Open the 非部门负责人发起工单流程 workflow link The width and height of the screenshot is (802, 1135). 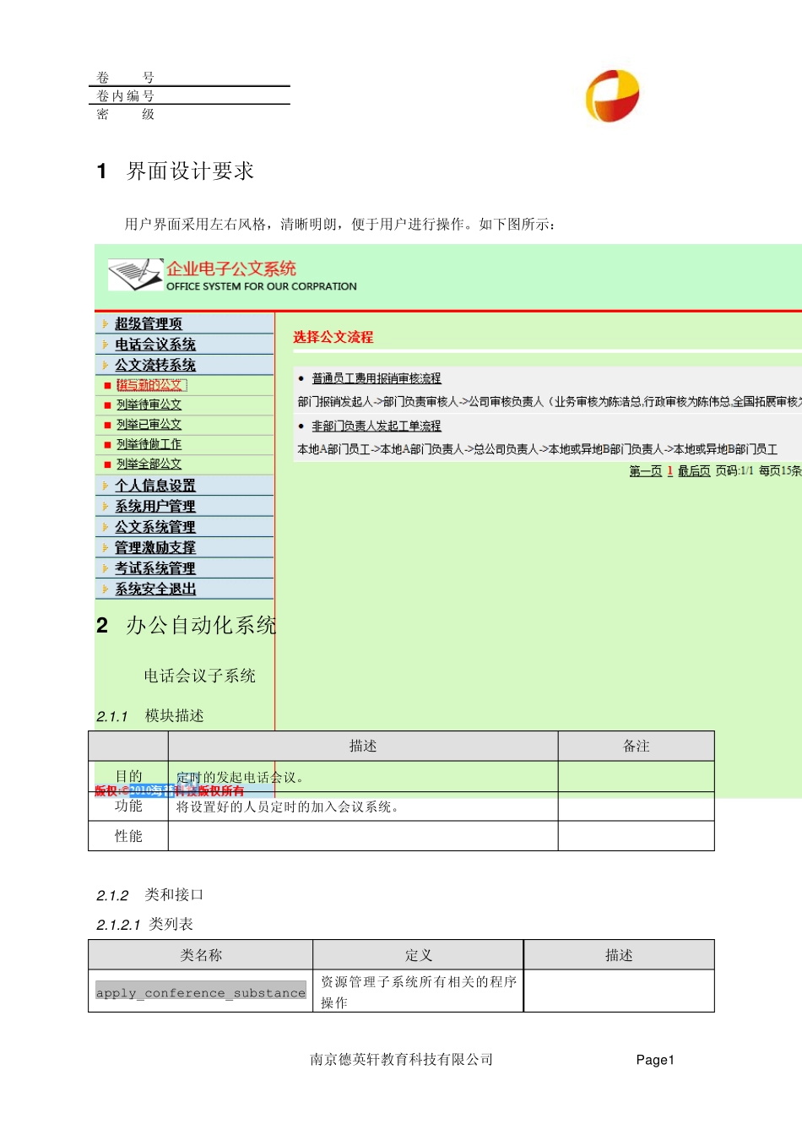tap(377, 426)
